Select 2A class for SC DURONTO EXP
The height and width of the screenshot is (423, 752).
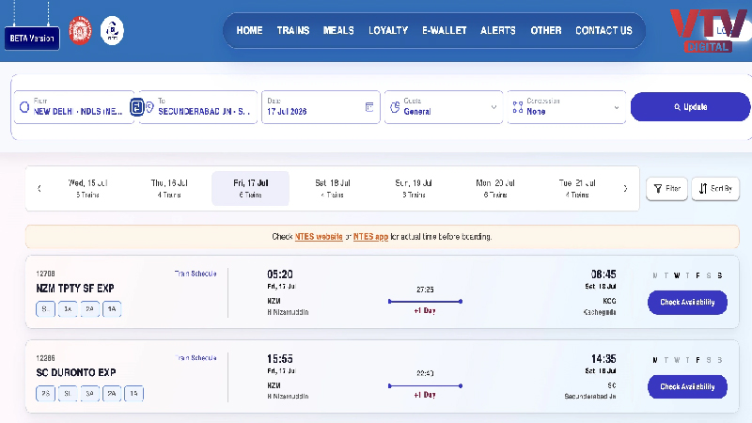coord(112,393)
